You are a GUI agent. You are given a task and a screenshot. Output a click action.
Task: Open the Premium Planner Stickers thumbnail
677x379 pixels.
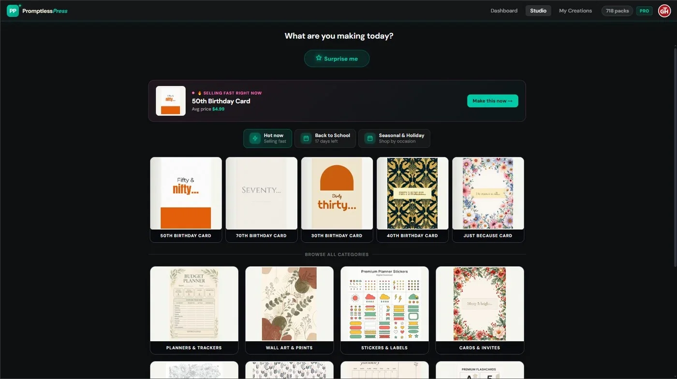(384, 304)
